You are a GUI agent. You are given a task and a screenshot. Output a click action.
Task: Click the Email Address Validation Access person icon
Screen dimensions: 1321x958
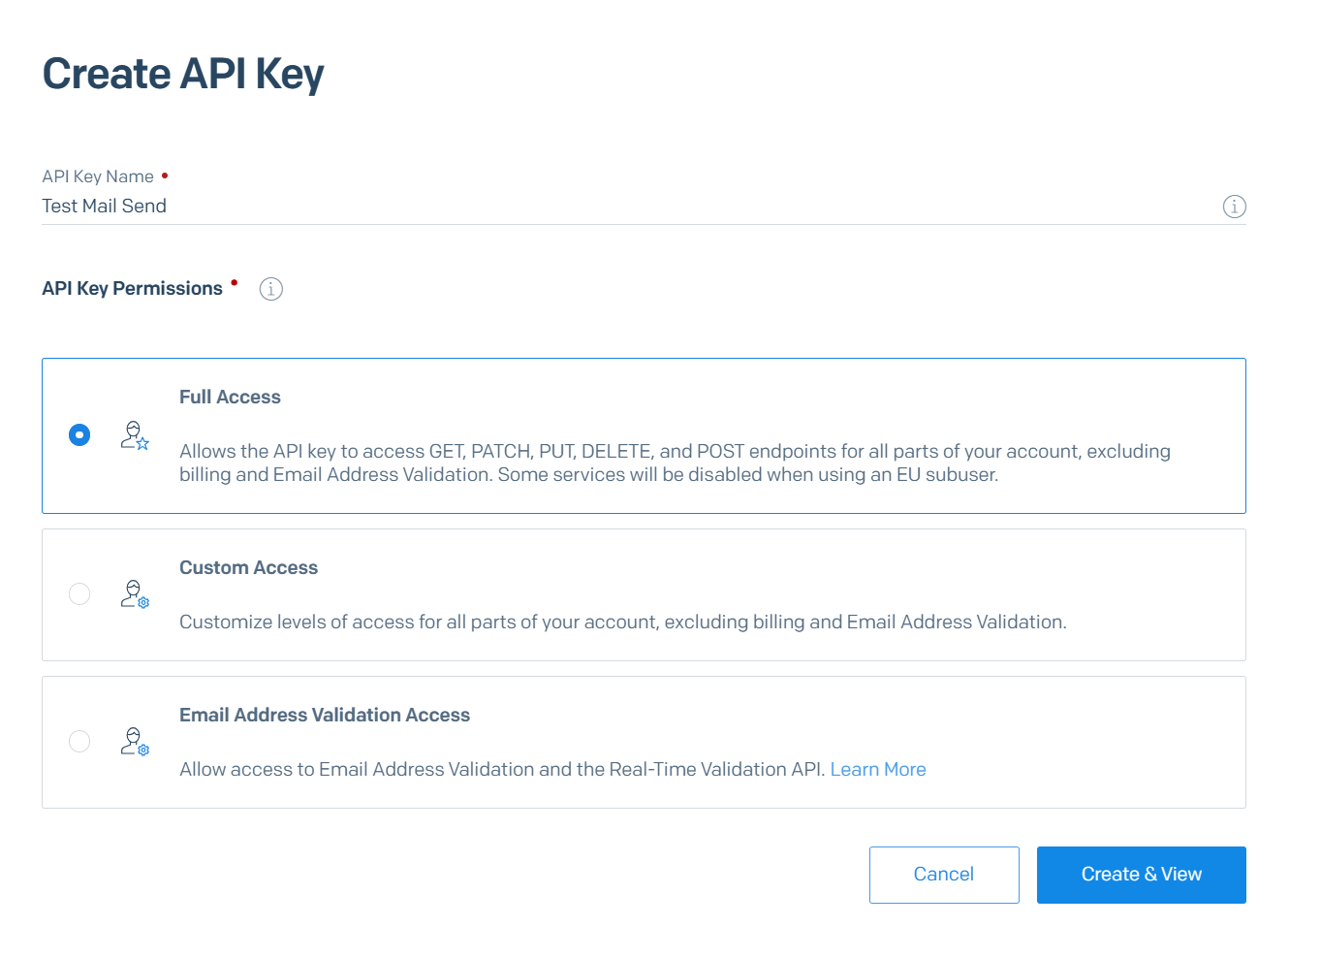tap(134, 742)
